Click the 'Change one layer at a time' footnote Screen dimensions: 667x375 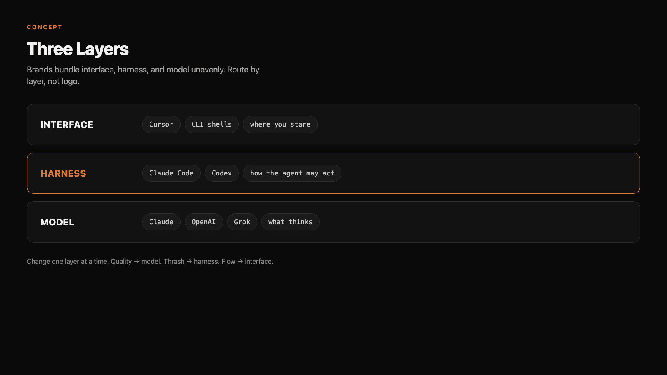[x=150, y=261]
